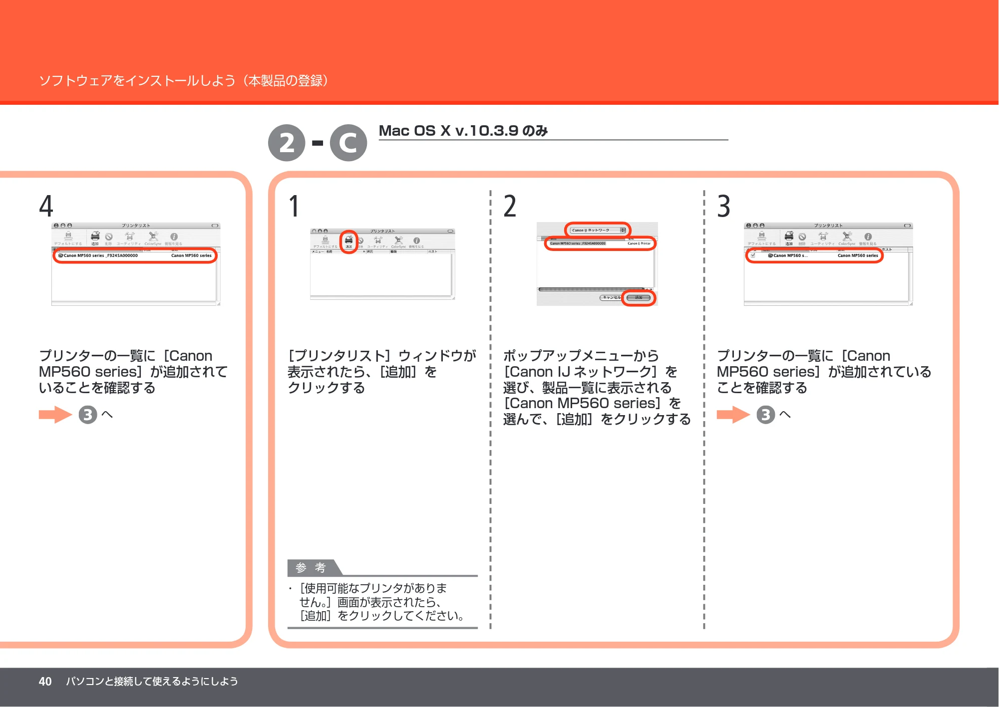Select Canon MP560 s… row in step 3
The width and height of the screenshot is (999, 707).
point(814,255)
